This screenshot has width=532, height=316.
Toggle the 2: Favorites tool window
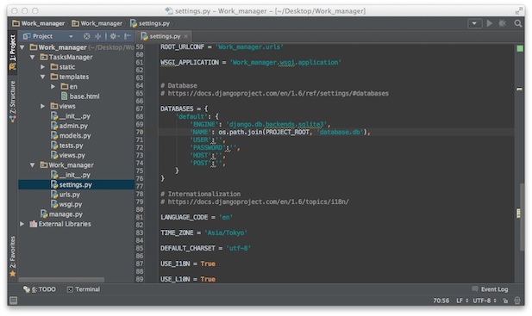13,256
